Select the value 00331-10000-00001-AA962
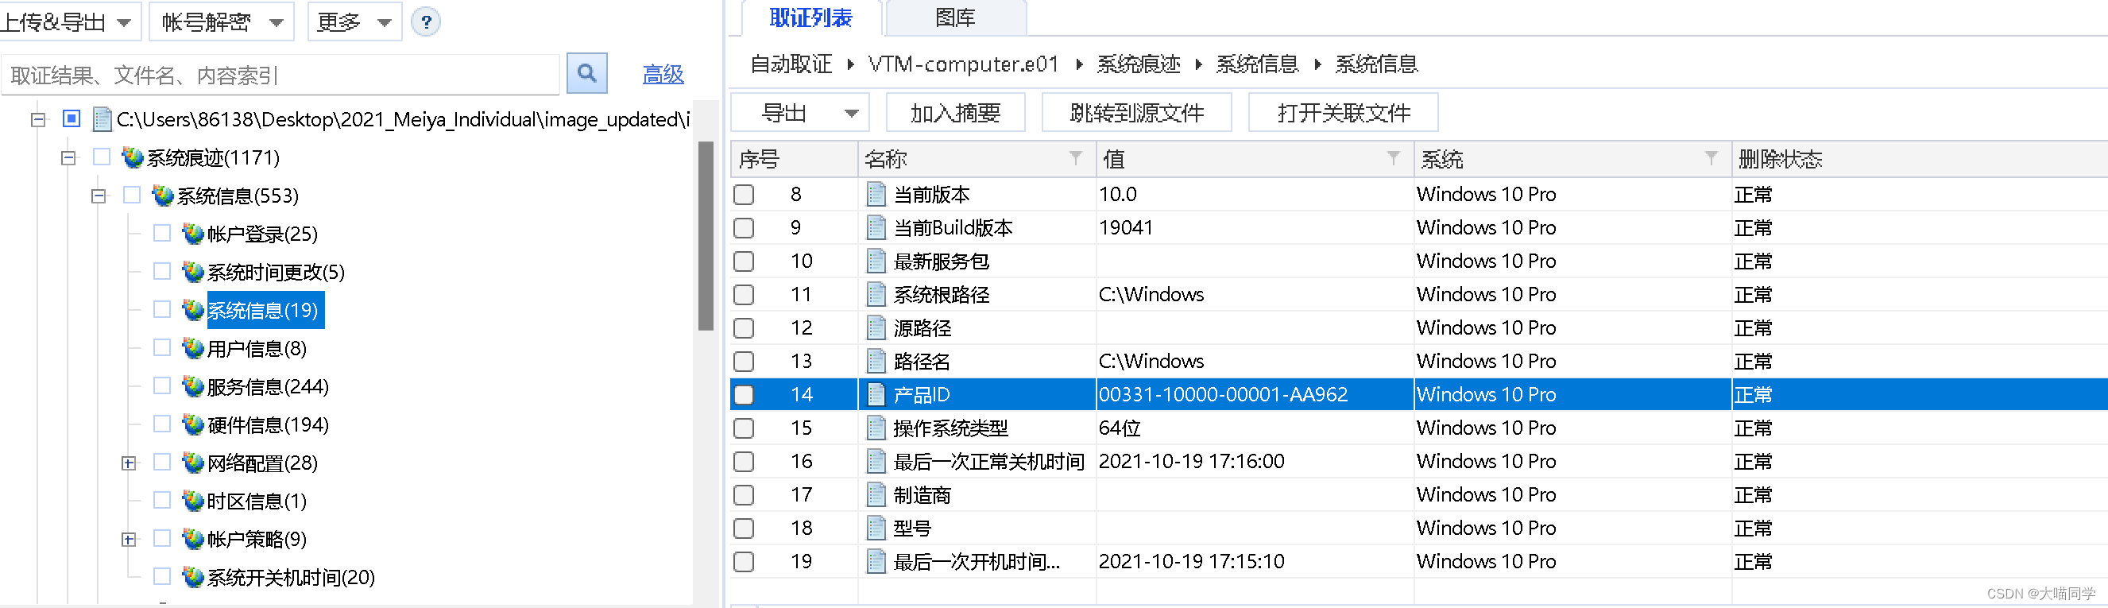The width and height of the screenshot is (2108, 608). 1223,394
